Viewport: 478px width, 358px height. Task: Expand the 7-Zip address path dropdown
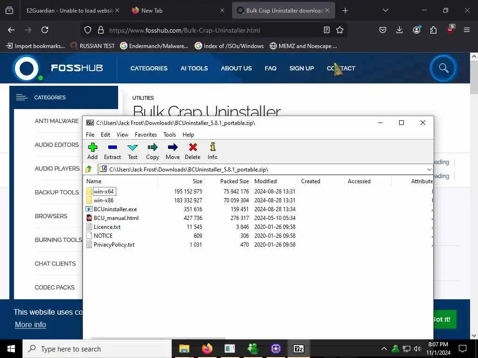coord(429,169)
